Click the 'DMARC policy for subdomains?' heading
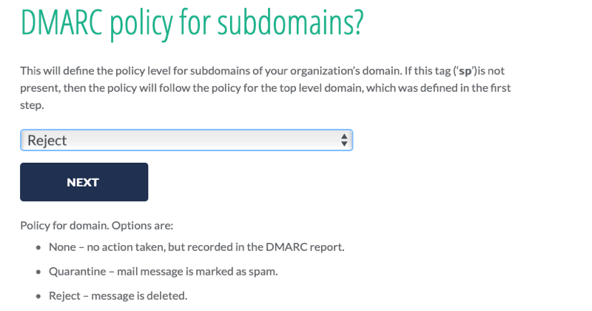 point(192,23)
